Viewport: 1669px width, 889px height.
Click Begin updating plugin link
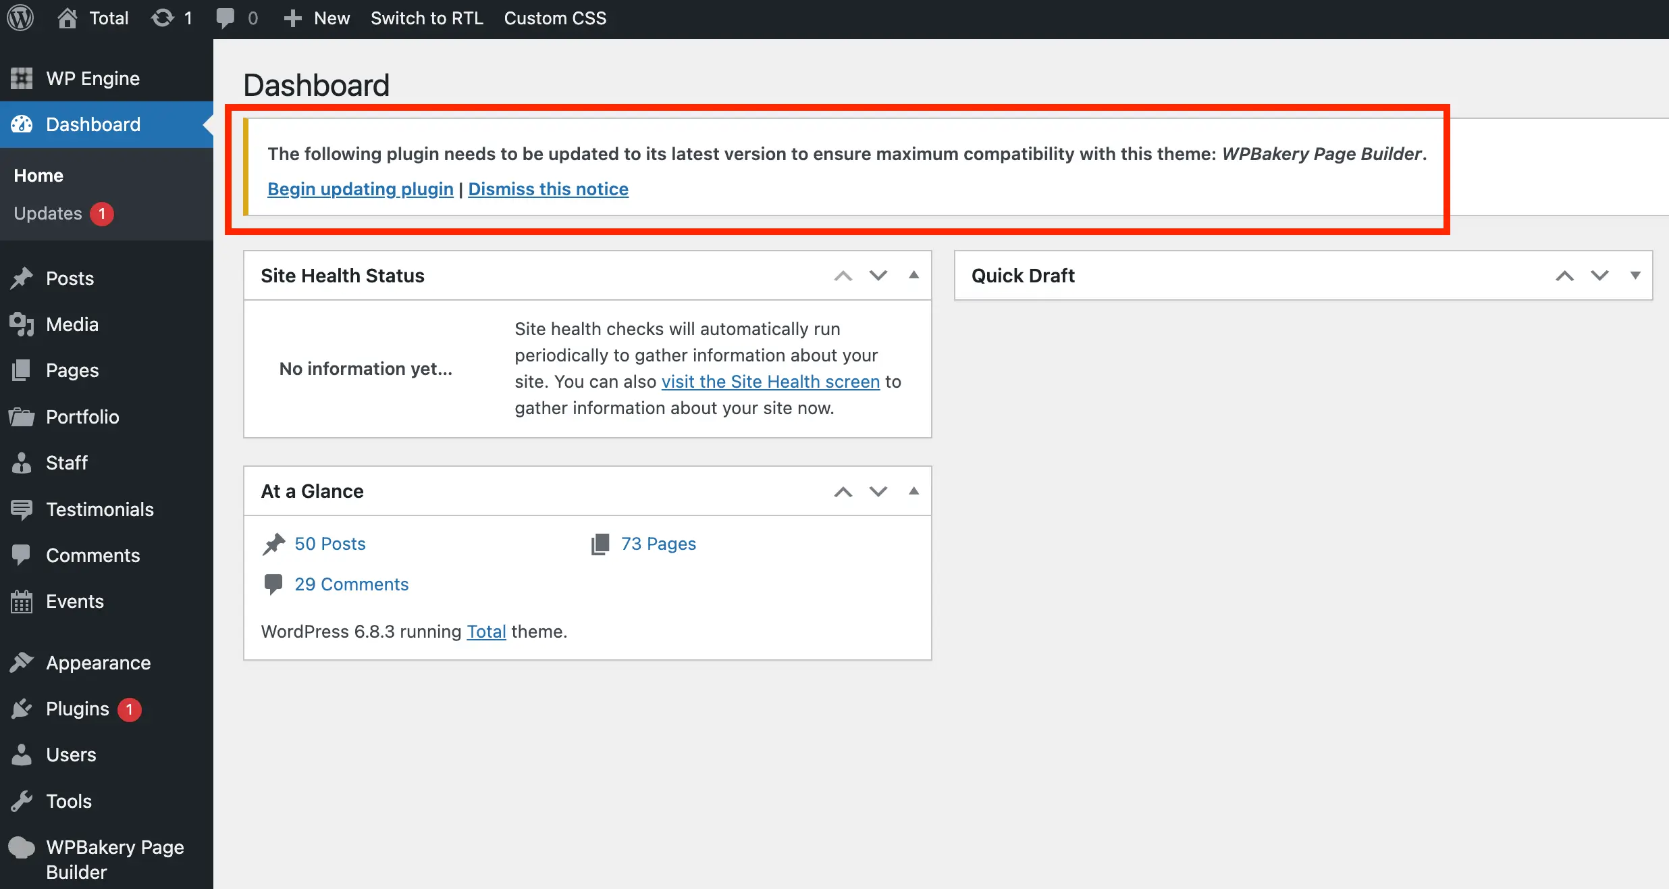(360, 189)
